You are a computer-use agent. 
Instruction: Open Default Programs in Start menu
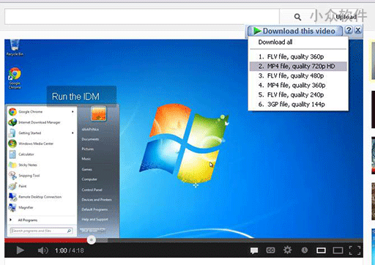tap(94, 209)
